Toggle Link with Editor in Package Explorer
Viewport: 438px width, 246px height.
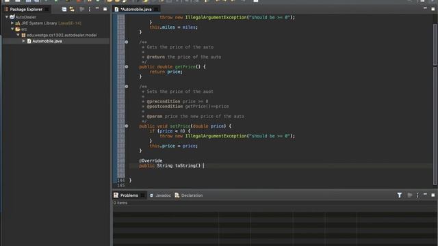point(72,9)
